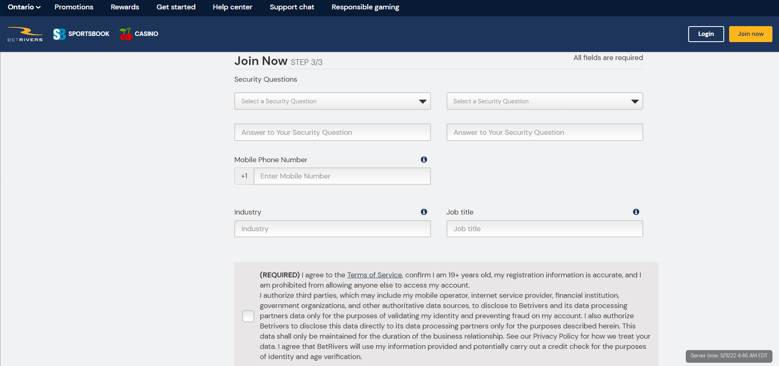Click info icon next to Industry label
The width and height of the screenshot is (779, 366).
coord(424,212)
